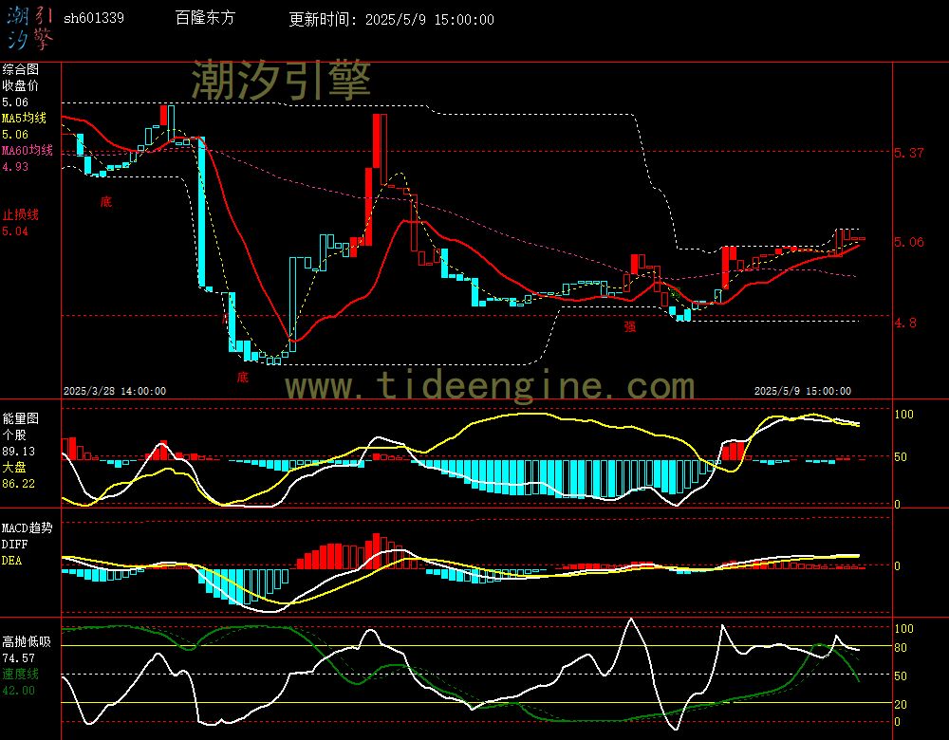Select the MACD趋势 panel label
This screenshot has width=949, height=740.
point(28,528)
